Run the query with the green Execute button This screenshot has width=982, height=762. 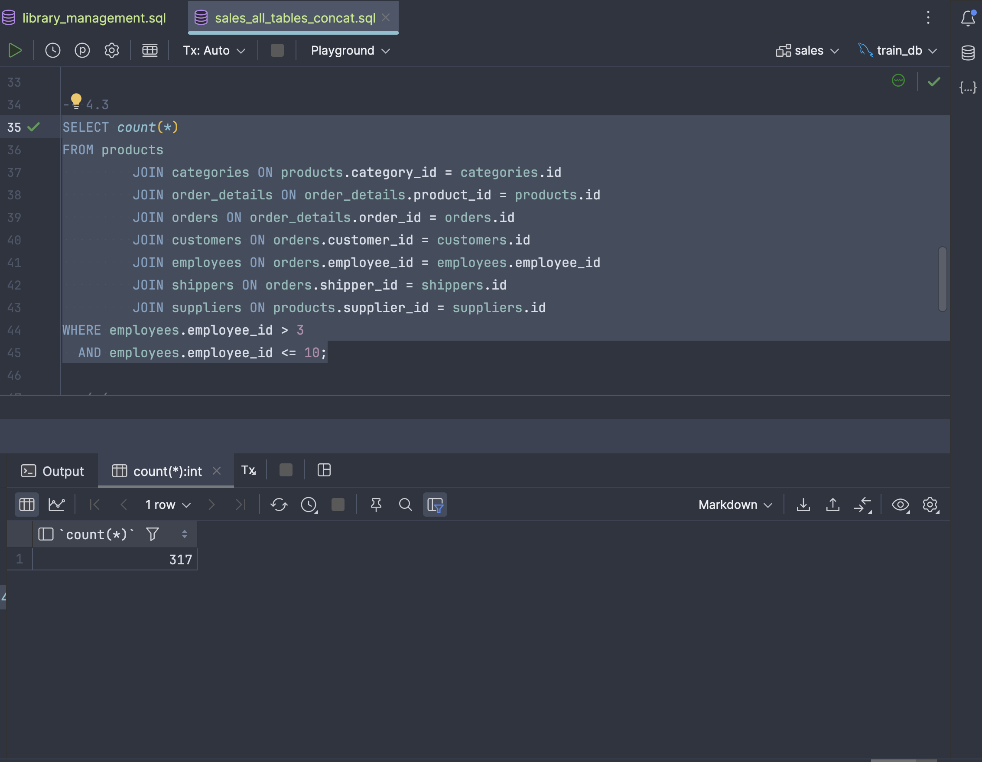(15, 50)
